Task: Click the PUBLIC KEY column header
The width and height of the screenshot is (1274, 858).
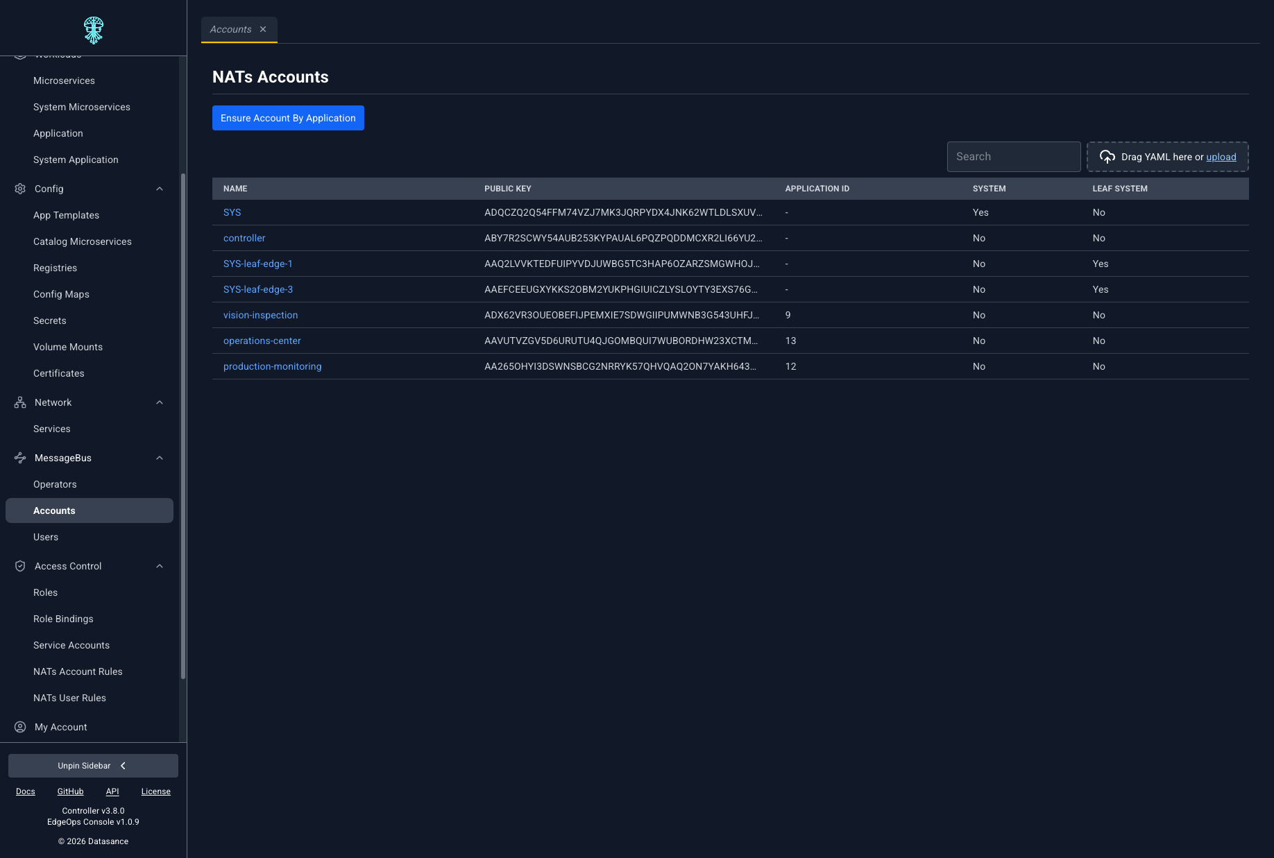Action: pos(508,189)
